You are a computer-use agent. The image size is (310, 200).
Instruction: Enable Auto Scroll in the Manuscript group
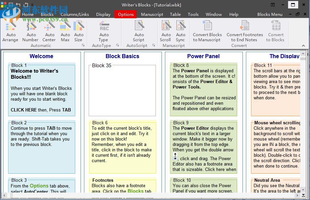166,30
